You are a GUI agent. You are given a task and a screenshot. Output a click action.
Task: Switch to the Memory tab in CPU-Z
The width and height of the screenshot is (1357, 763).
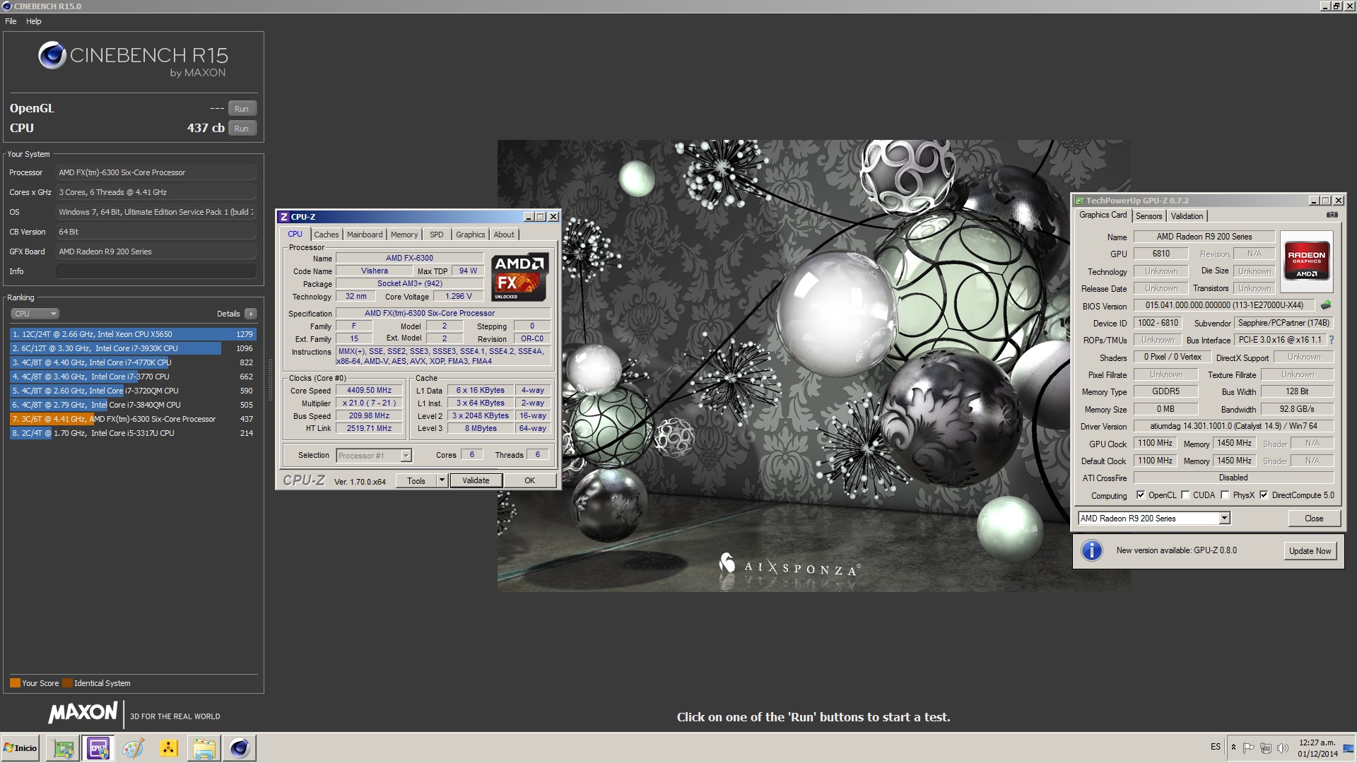tap(404, 235)
